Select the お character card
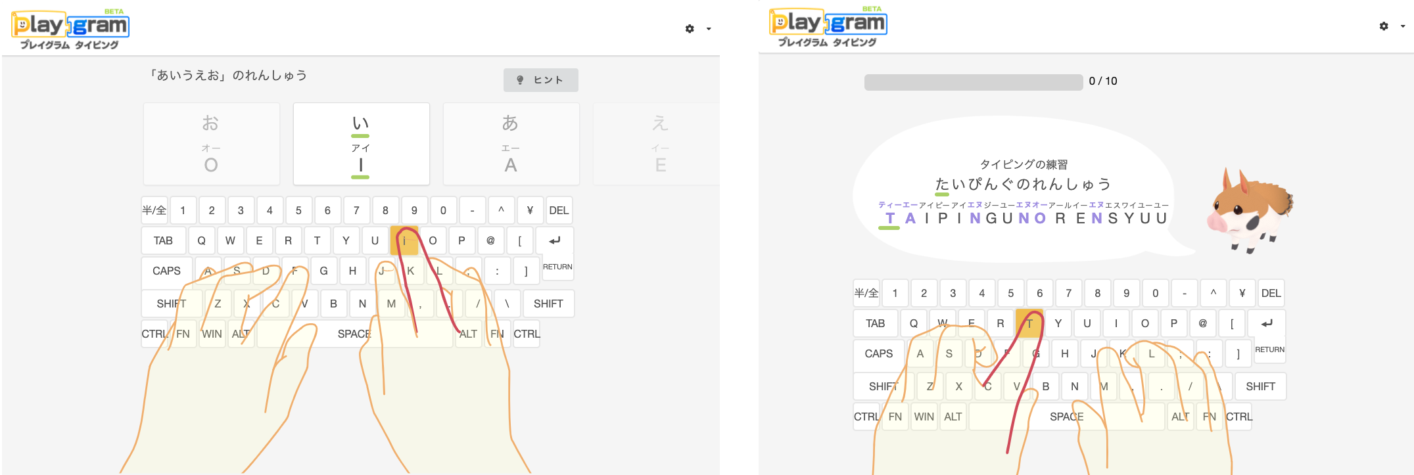Image resolution: width=1414 pixels, height=475 pixels. click(x=211, y=144)
